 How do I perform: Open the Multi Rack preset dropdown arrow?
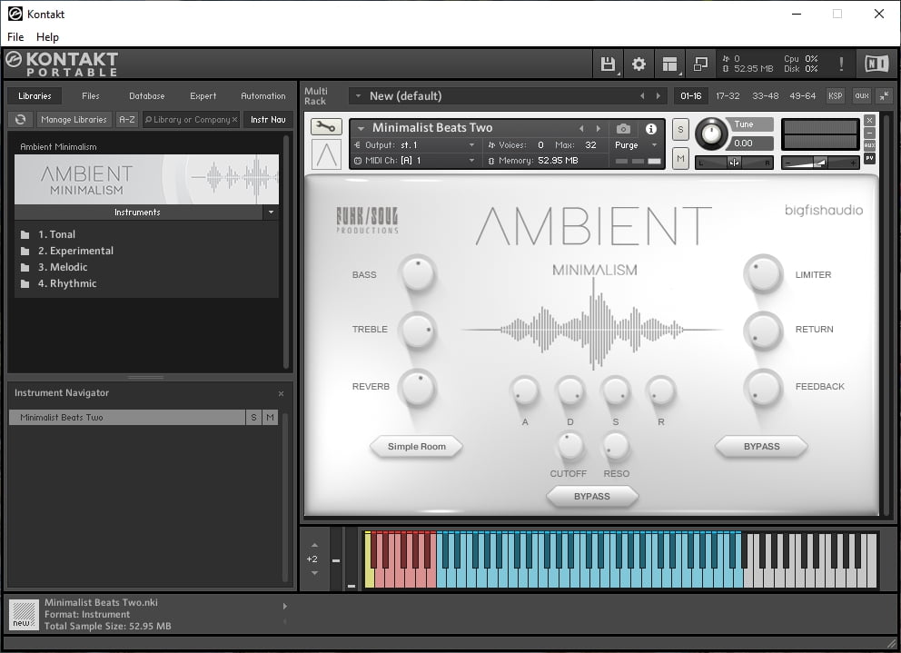tap(358, 96)
